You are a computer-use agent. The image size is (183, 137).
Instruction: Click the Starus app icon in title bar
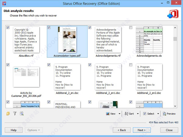(4, 3)
